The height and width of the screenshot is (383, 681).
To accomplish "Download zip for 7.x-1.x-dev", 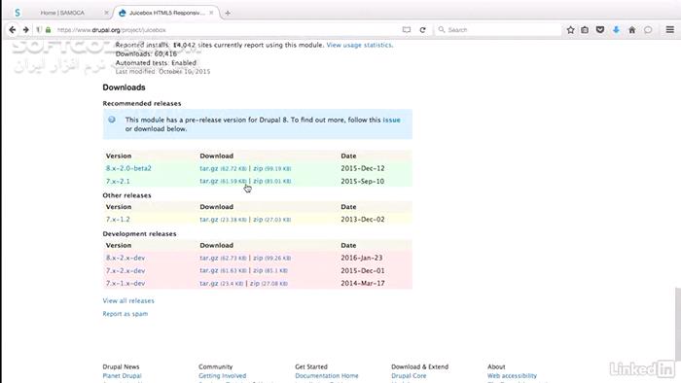I will (x=255, y=283).
